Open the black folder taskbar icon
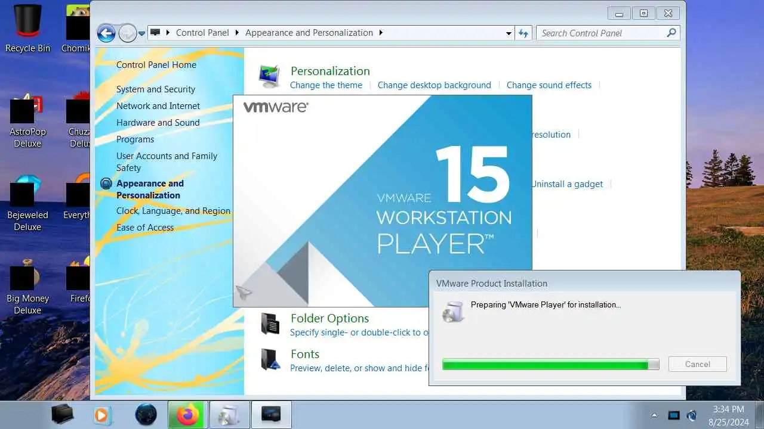 coord(62,415)
